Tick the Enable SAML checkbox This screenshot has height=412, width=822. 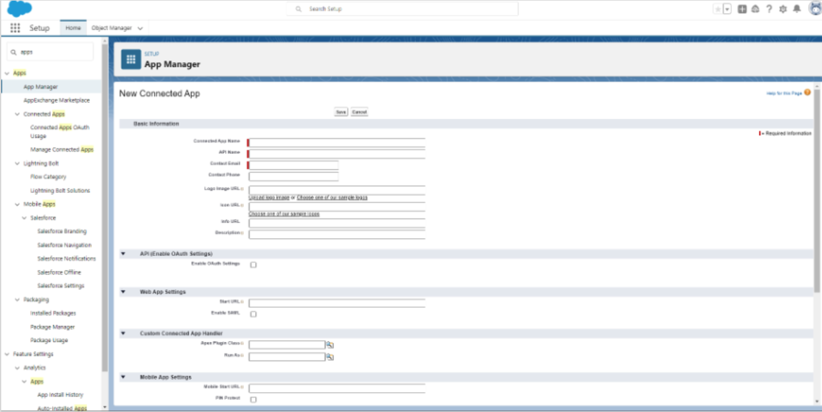point(253,314)
